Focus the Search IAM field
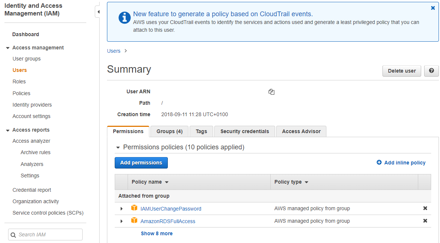The width and height of the screenshot is (440, 243). point(49,235)
